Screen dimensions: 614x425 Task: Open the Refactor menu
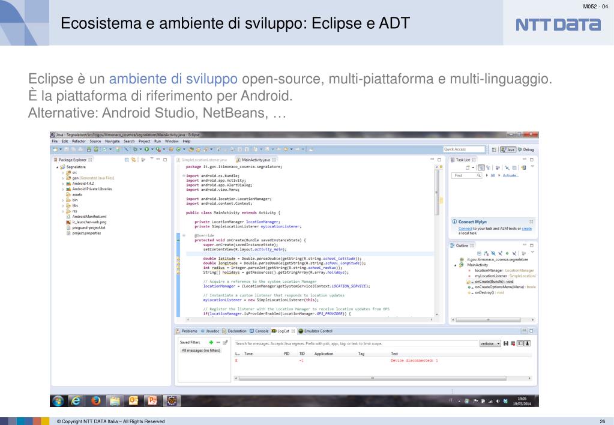[79, 141]
